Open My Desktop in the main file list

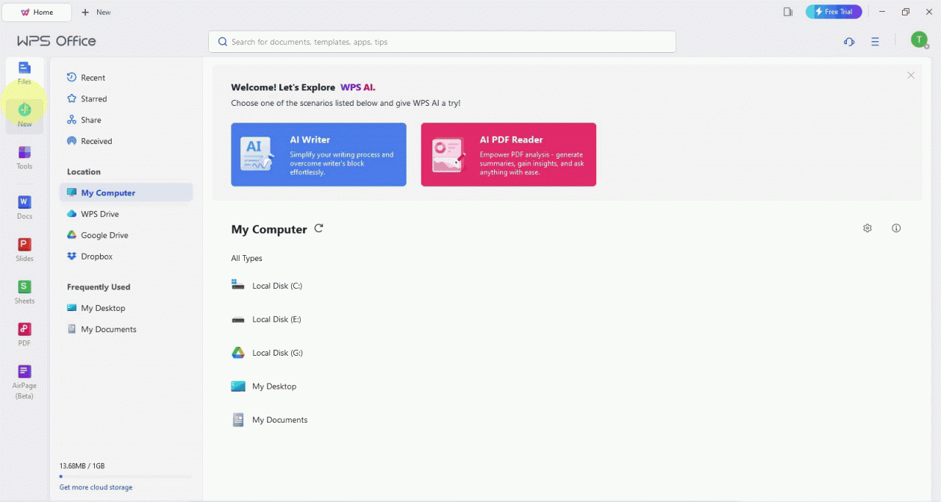264,386
